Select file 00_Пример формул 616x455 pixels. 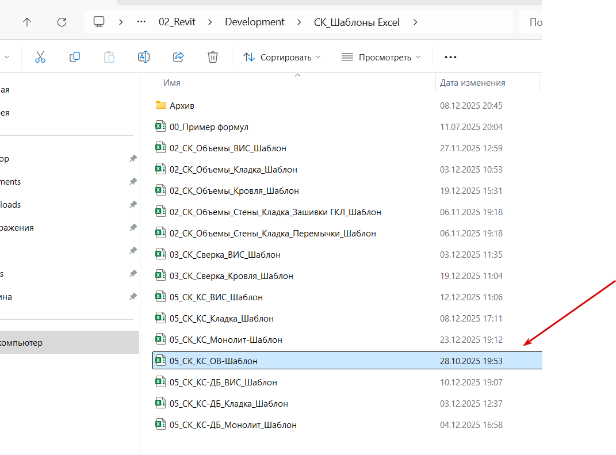tap(209, 127)
